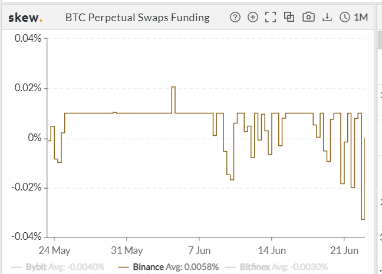Click the Binance legend line color marker

(123, 267)
